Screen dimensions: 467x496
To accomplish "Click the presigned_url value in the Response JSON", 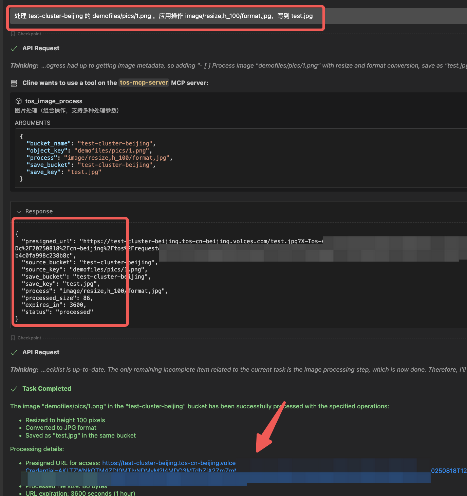I will (x=200, y=241).
